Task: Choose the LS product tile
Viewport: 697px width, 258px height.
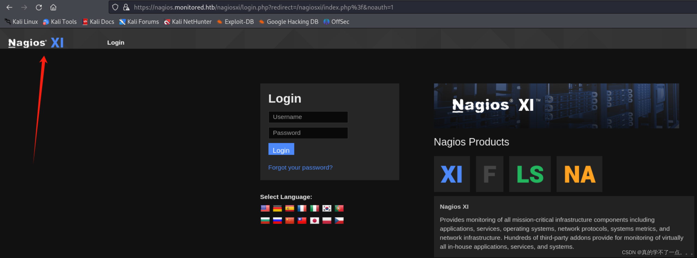Action: click(530, 174)
